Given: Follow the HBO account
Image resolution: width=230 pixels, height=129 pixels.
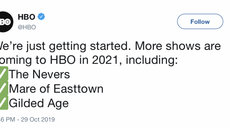Looking at the screenshot, I should pos(200,21).
